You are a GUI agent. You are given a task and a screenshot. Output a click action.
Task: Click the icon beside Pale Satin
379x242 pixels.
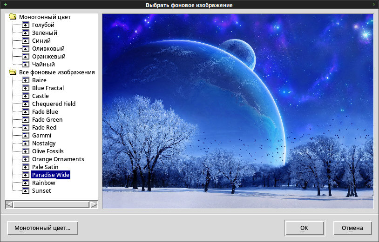click(26, 167)
